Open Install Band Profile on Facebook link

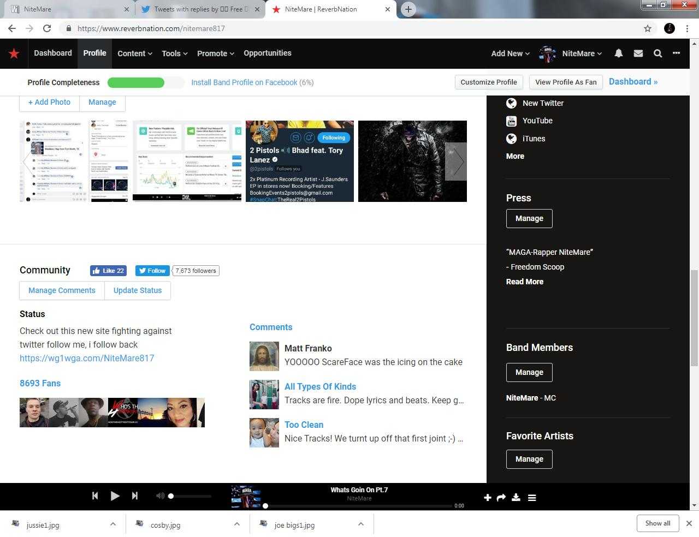click(244, 82)
